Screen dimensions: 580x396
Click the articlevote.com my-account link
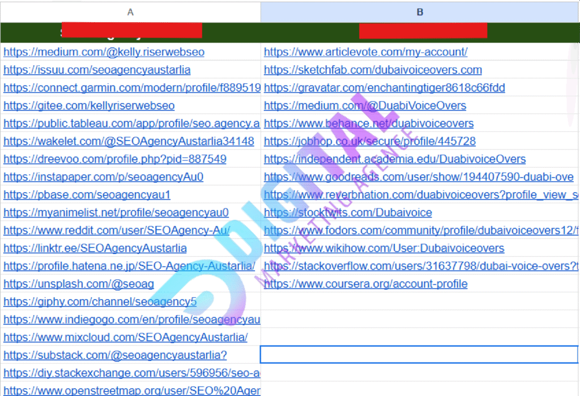point(365,51)
